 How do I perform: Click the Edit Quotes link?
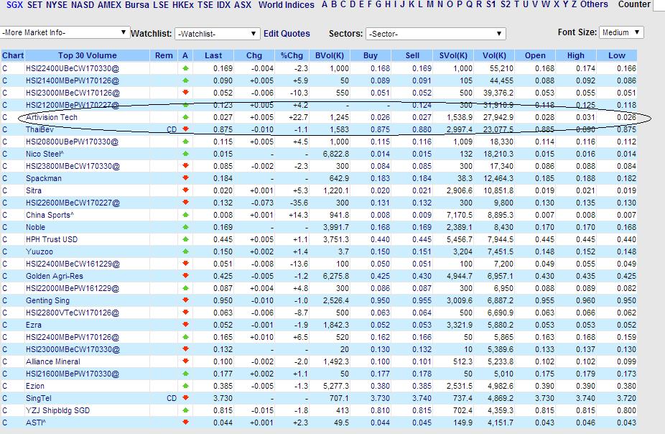pos(287,34)
